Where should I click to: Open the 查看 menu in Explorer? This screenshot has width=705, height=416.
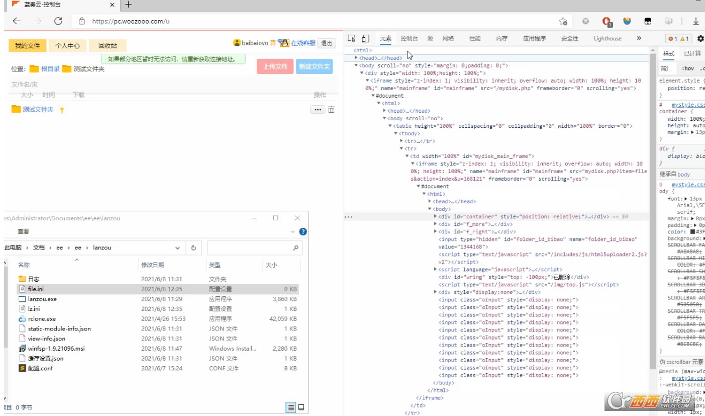tap(23, 232)
